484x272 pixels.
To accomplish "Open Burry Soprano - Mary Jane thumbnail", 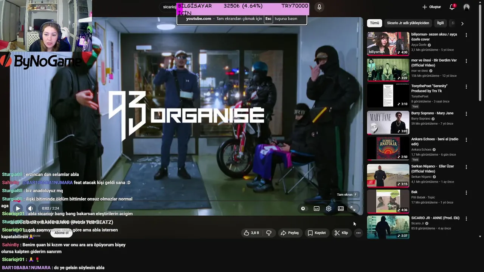I will 388,122.
